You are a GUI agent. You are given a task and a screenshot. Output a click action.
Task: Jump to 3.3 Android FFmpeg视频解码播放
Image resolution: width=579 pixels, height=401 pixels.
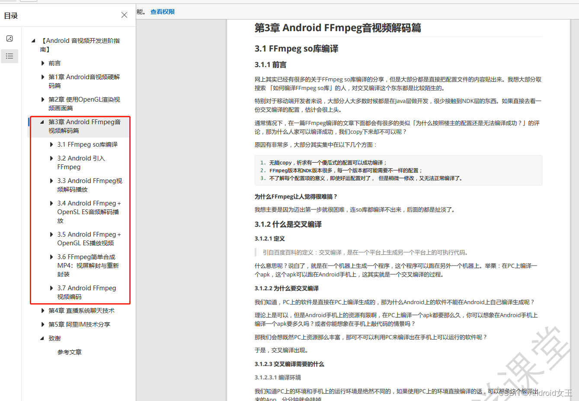90,185
